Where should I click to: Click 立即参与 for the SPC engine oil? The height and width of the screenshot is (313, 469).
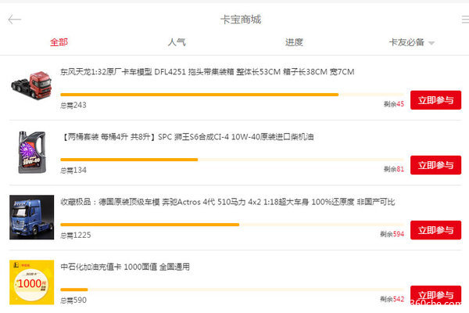[435, 165]
